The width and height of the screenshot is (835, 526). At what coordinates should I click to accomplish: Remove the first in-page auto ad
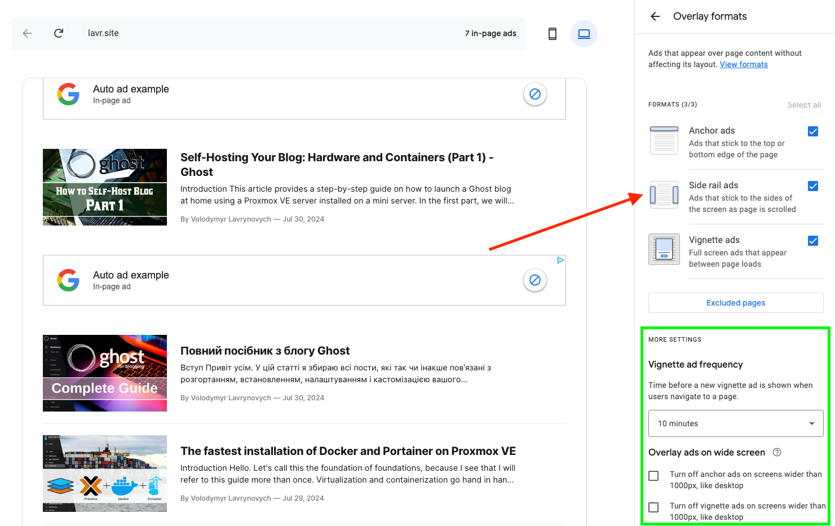[x=535, y=94]
